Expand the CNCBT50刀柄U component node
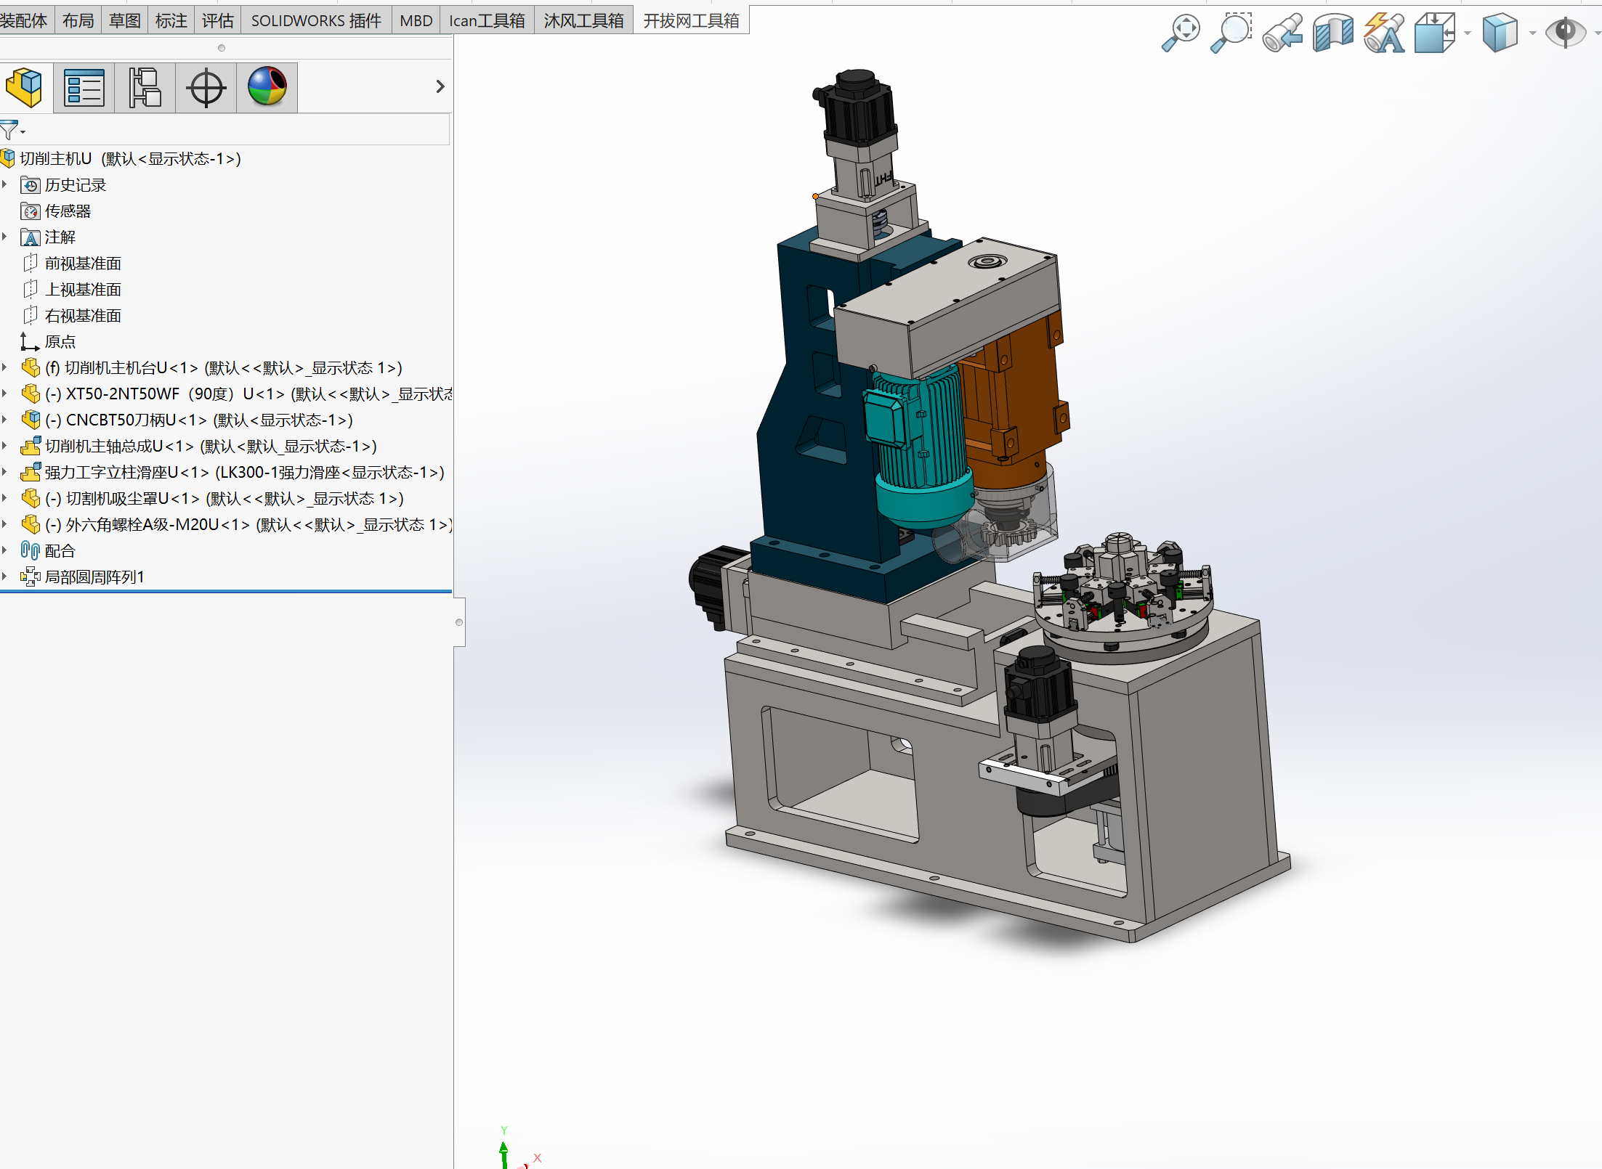 pos(4,420)
